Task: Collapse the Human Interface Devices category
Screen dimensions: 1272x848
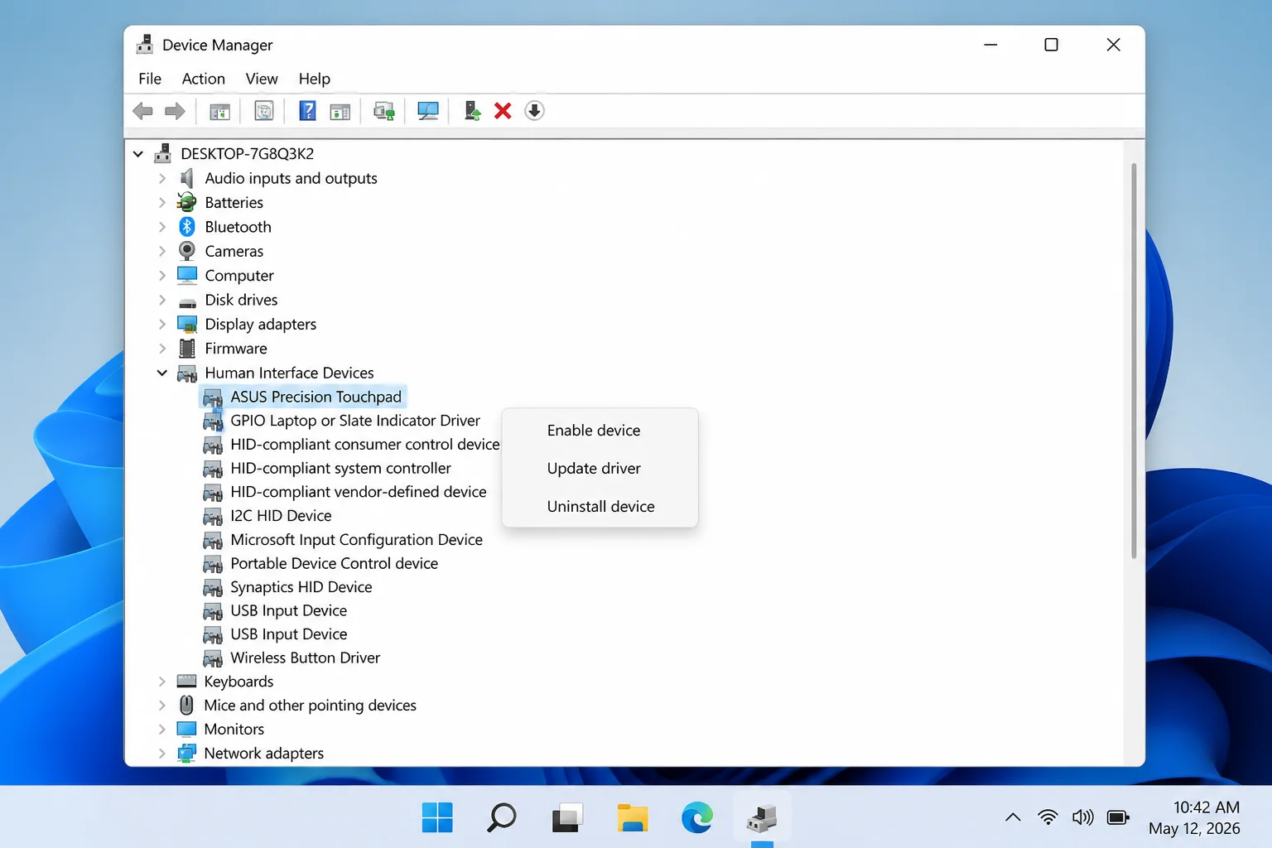Action: pyautogui.click(x=162, y=373)
